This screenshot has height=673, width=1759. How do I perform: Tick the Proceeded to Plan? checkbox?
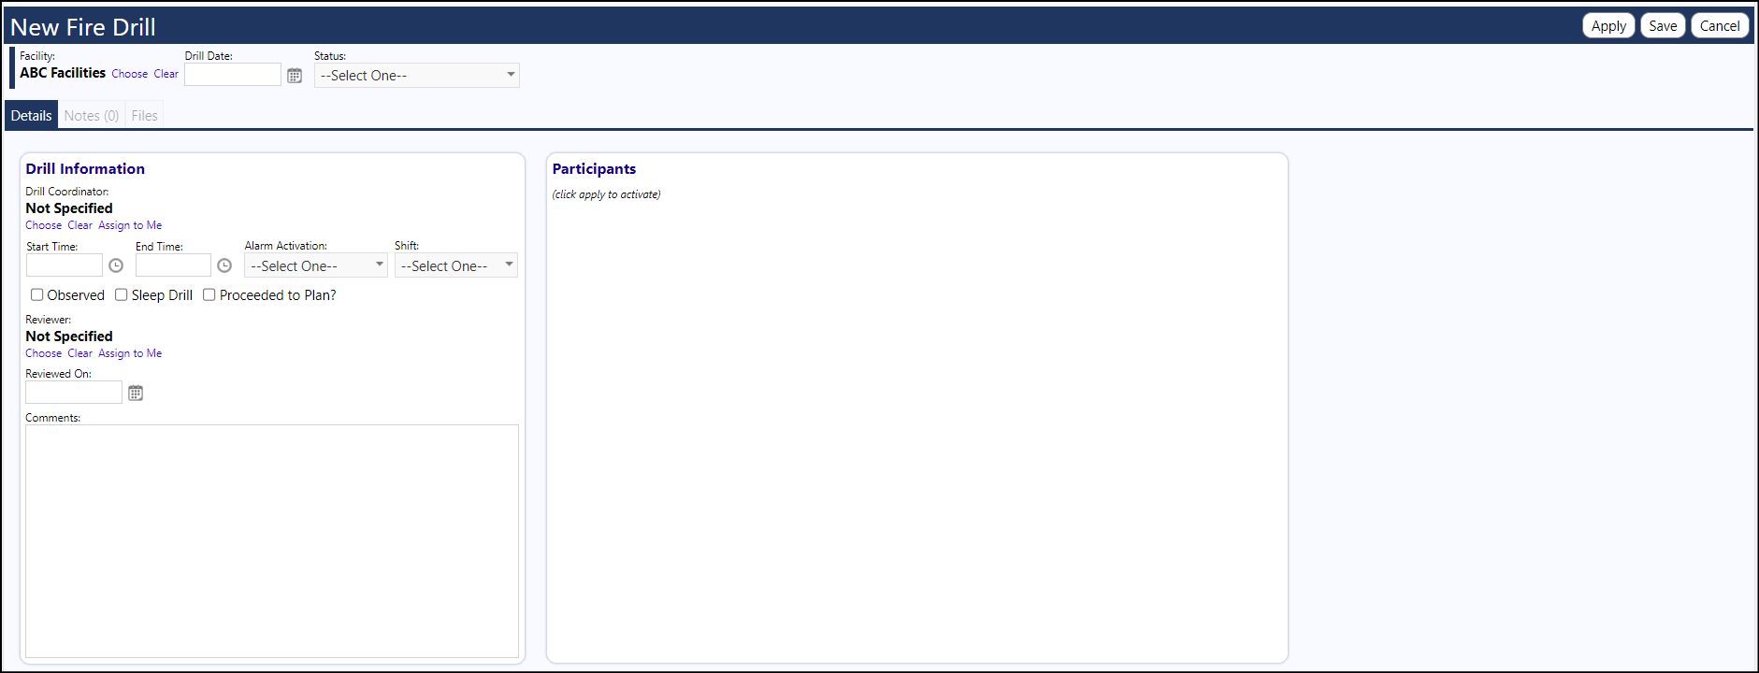[x=209, y=294]
